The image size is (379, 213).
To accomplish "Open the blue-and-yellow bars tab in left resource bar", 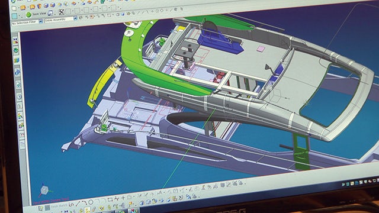I will pos(17,60).
